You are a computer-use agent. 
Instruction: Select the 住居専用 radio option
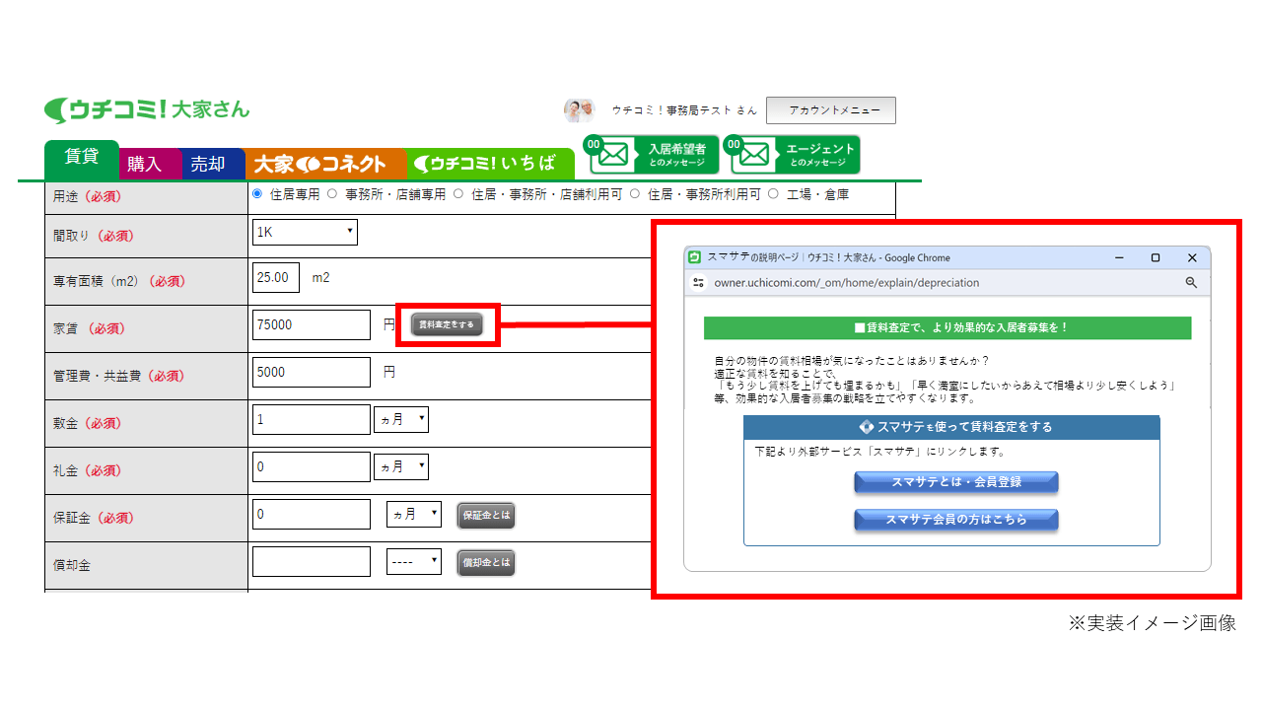255,194
